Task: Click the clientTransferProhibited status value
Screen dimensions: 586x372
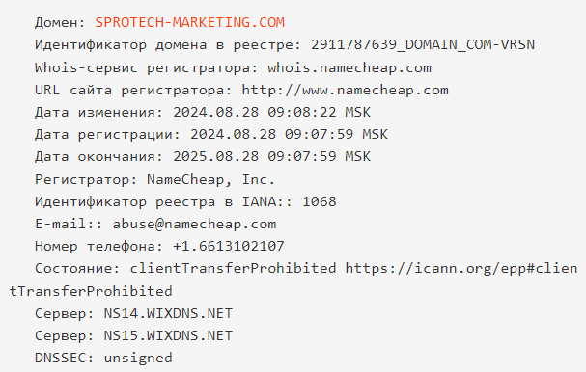Action: tap(233, 268)
